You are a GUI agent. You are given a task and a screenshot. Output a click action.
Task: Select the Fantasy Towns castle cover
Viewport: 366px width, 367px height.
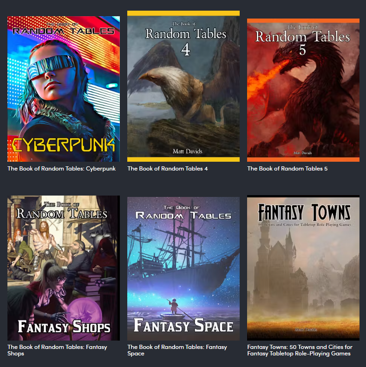point(303,268)
